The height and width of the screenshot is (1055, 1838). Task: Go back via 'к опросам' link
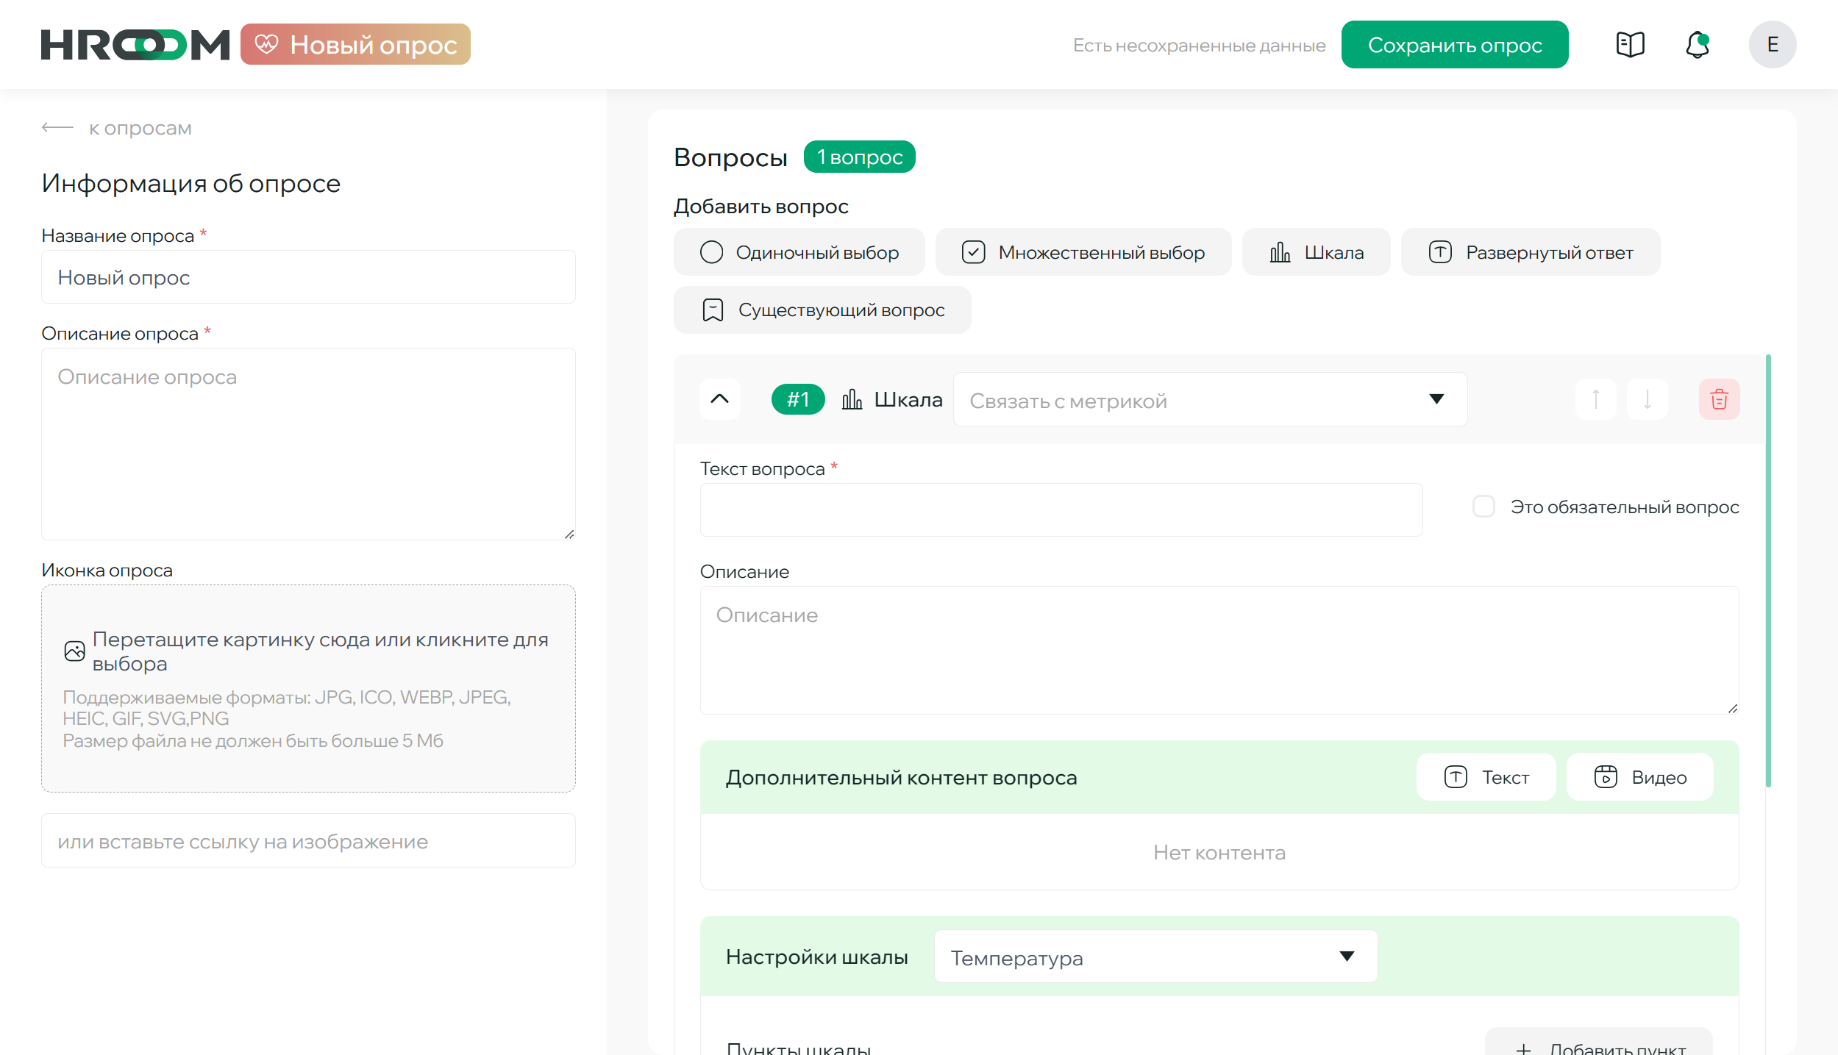(x=118, y=128)
